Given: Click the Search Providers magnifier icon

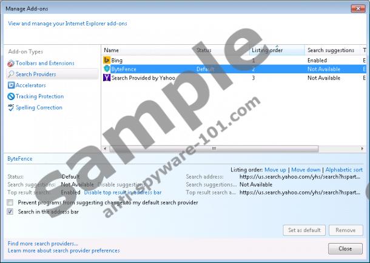Looking at the screenshot, I should 10,75.
